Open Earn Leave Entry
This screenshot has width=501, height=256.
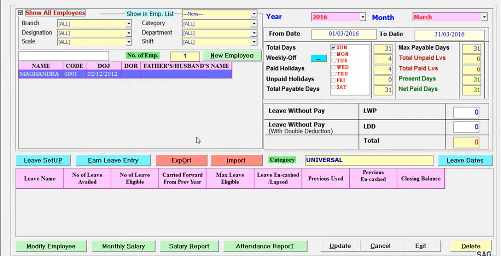point(113,160)
